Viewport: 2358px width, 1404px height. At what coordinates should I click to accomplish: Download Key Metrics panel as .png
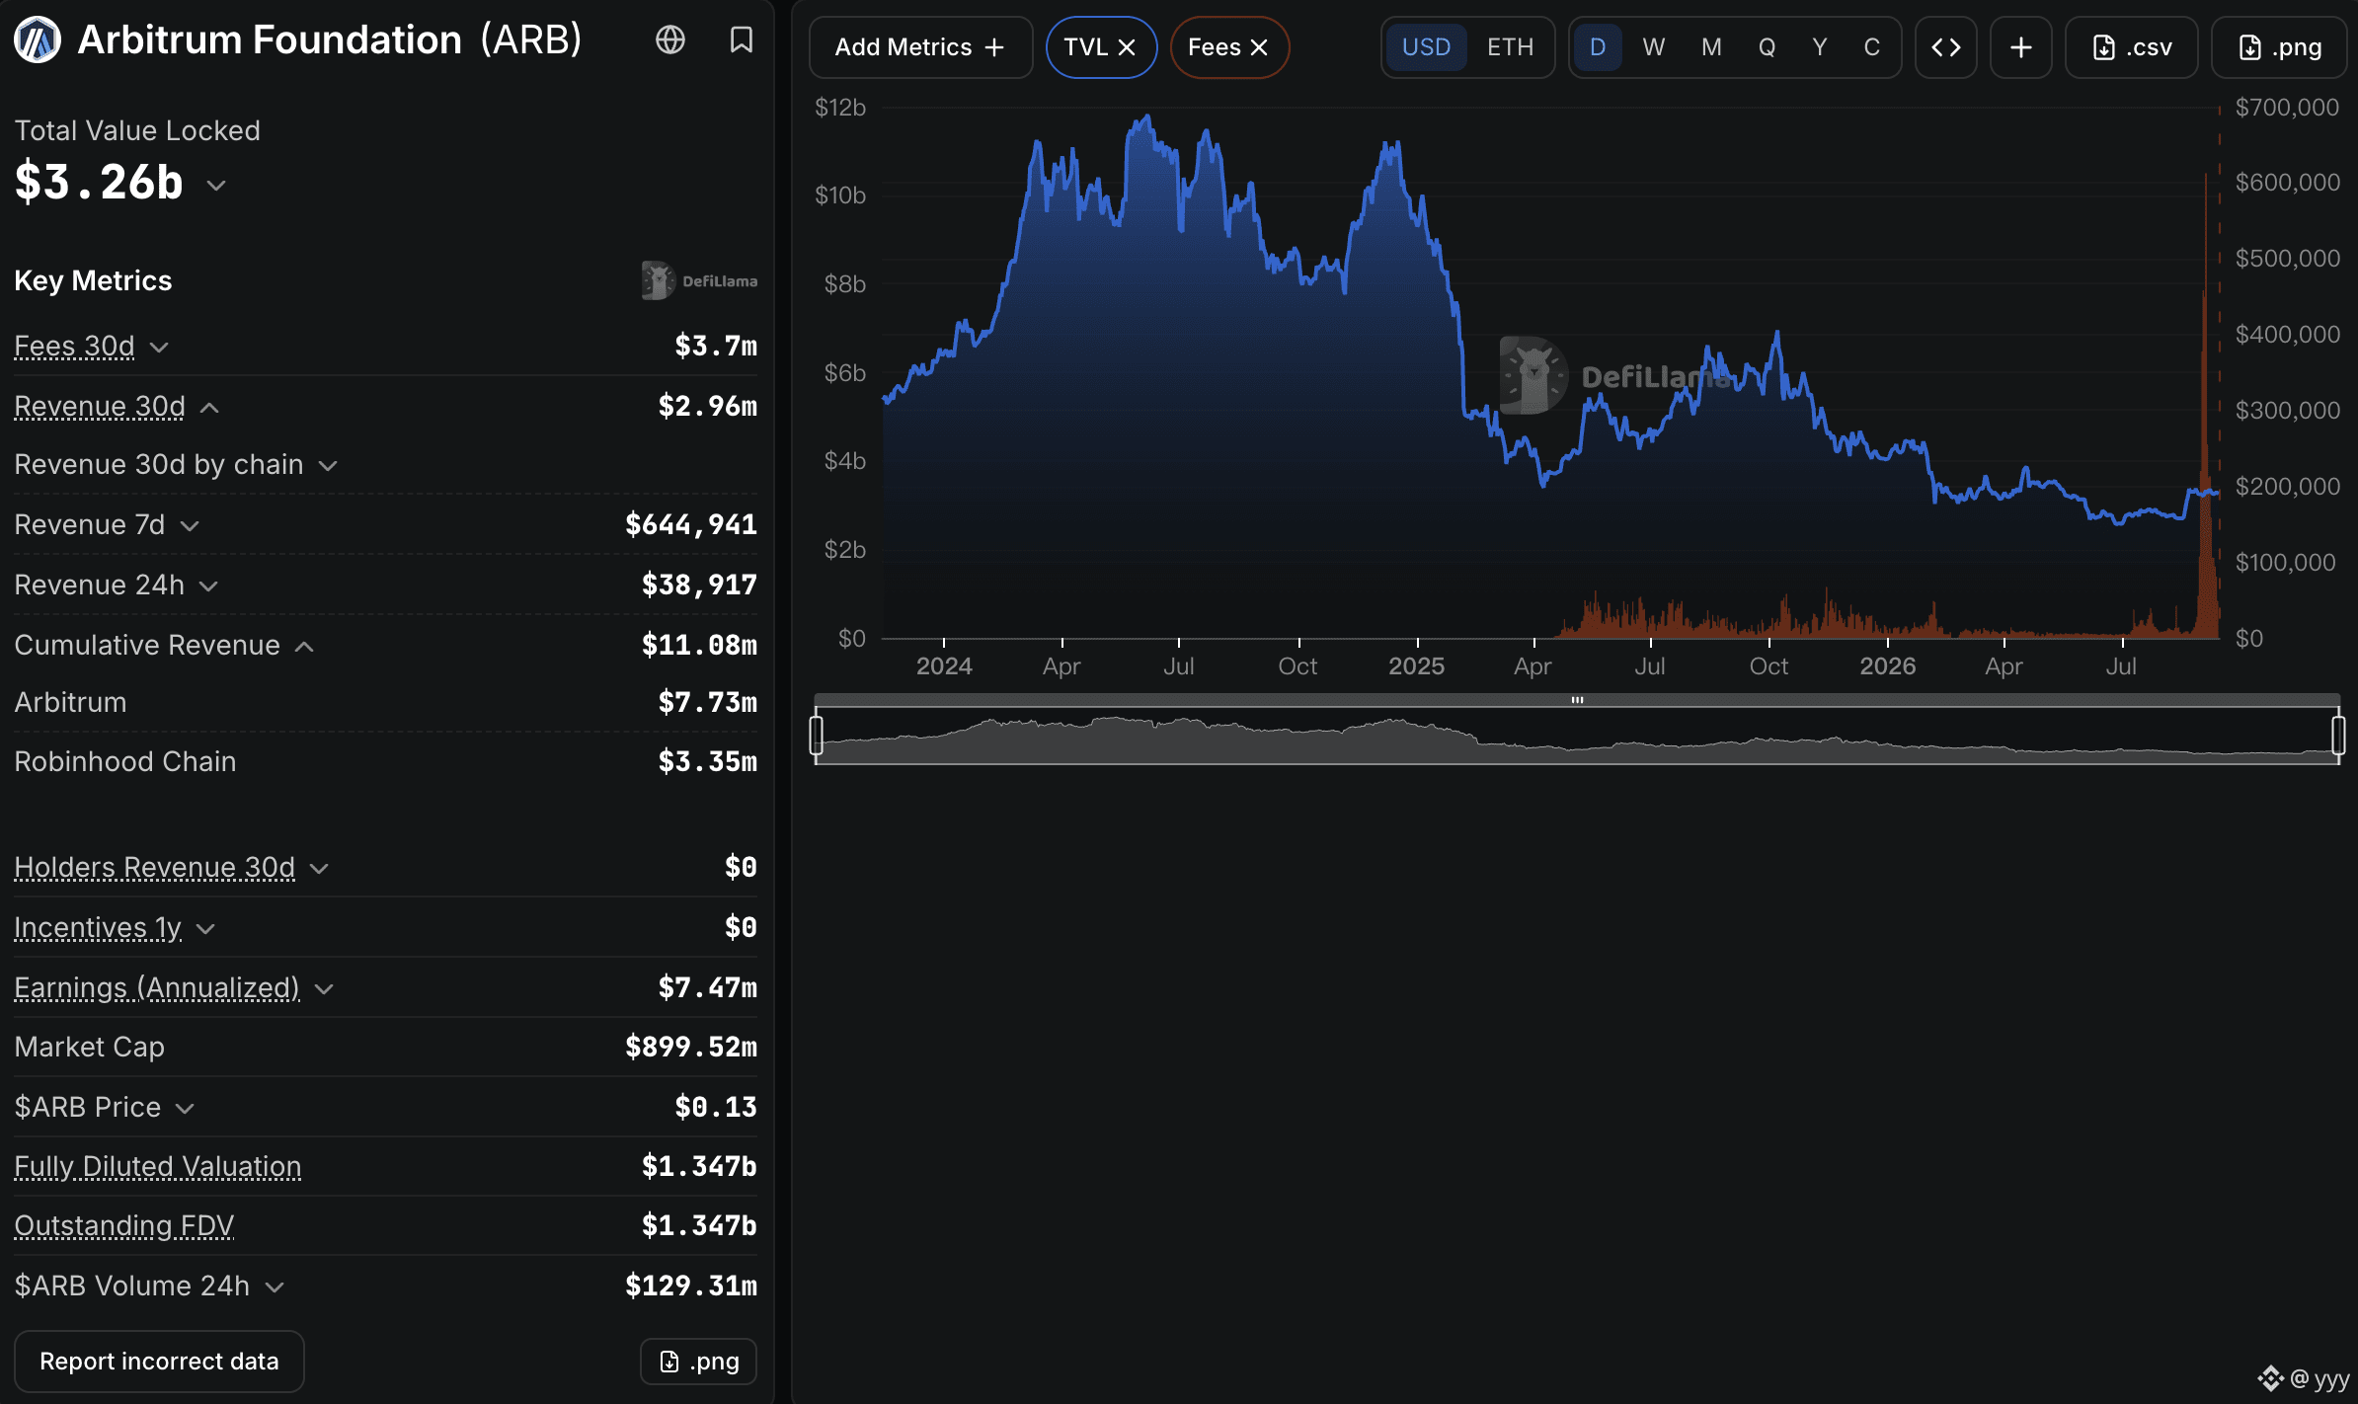[698, 1362]
